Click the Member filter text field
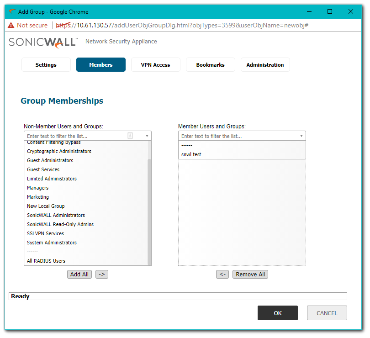 pos(238,136)
